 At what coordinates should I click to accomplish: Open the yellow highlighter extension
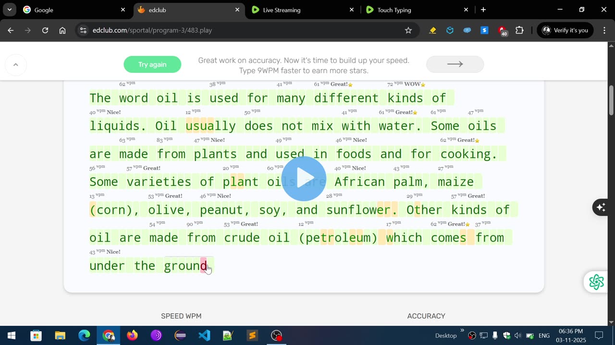(432, 30)
